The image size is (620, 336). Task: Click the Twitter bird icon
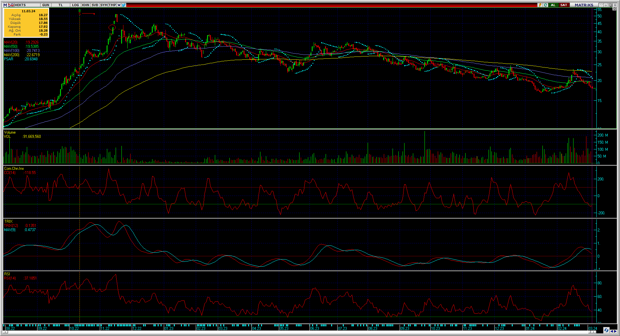click(x=124, y=5)
